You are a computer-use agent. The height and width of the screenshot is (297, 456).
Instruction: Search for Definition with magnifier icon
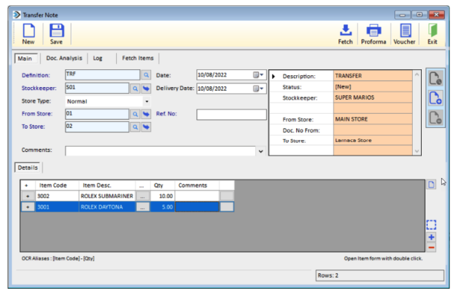tap(146, 75)
